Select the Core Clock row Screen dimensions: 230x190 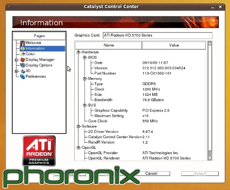(140, 121)
